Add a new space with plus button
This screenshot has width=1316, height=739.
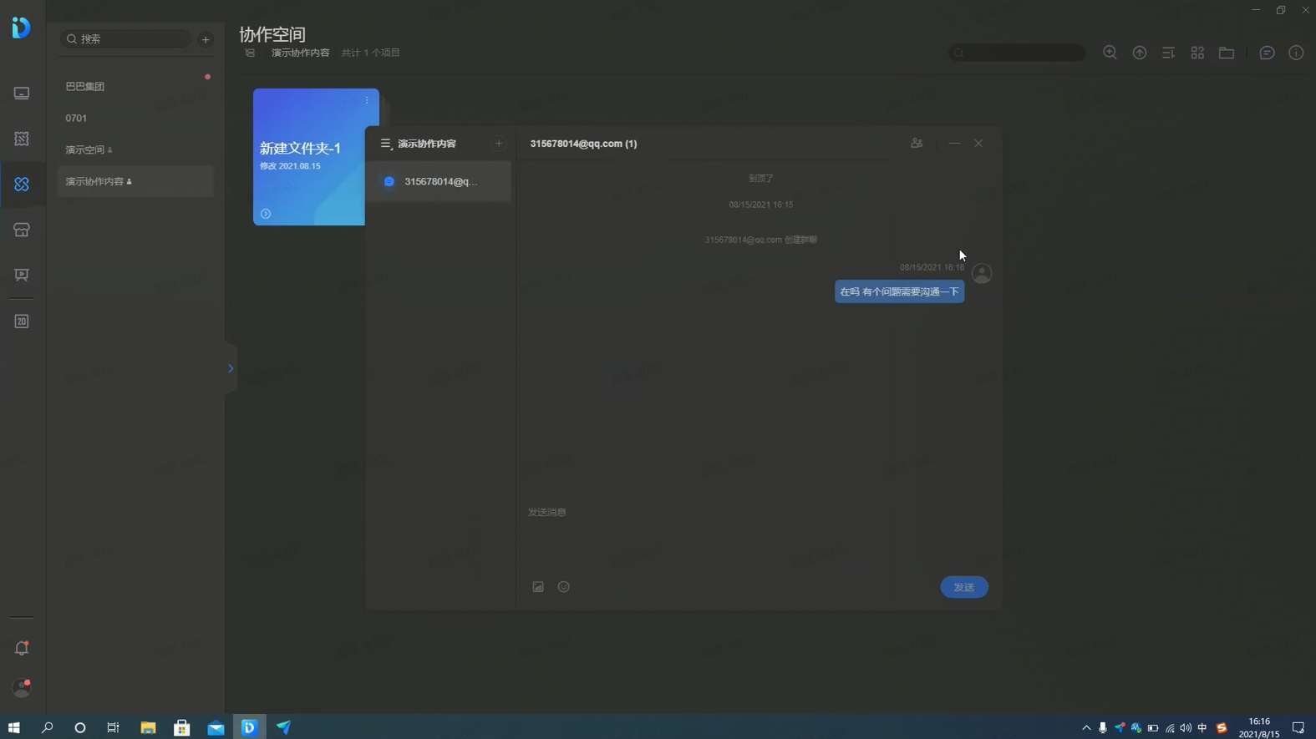[206, 39]
